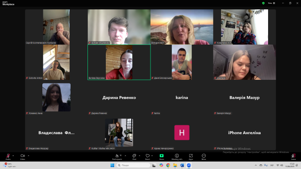Screen dimensions: 301x169
Task: Click muted mic icon beside Kukhar Vitalina label
Action: coord(90,148)
